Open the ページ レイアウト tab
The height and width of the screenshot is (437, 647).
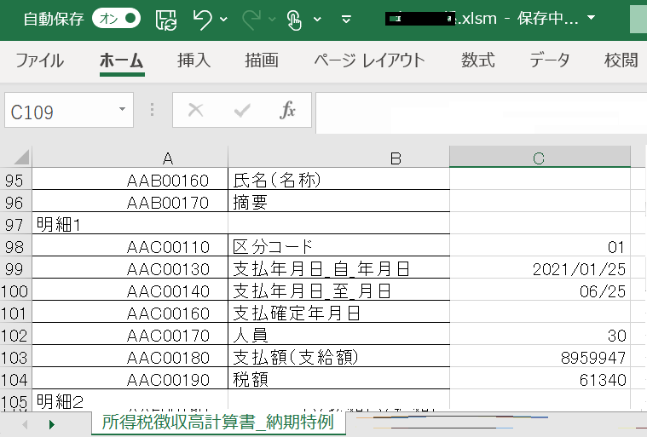click(x=370, y=60)
